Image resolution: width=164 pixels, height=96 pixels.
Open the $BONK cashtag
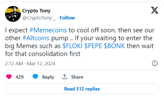click(x=114, y=46)
